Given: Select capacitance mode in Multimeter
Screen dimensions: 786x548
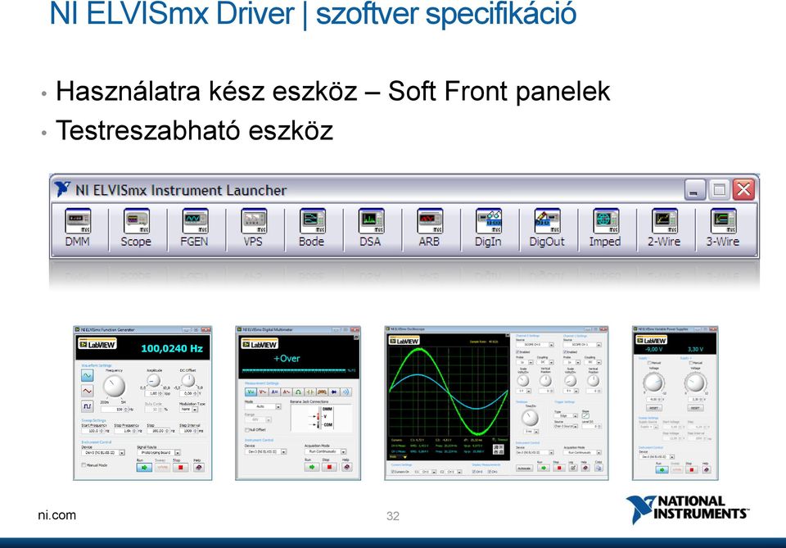Looking at the screenshot, I should 310,392.
